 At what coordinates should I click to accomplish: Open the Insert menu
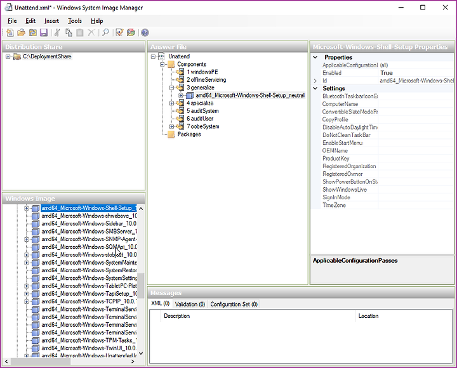51,21
